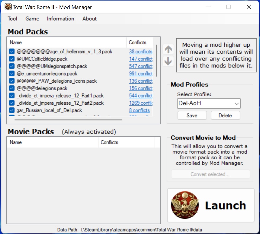Click Movie Packs Conflicts column header
Screen dimensions: 260x234
pyautogui.click(x=127, y=142)
